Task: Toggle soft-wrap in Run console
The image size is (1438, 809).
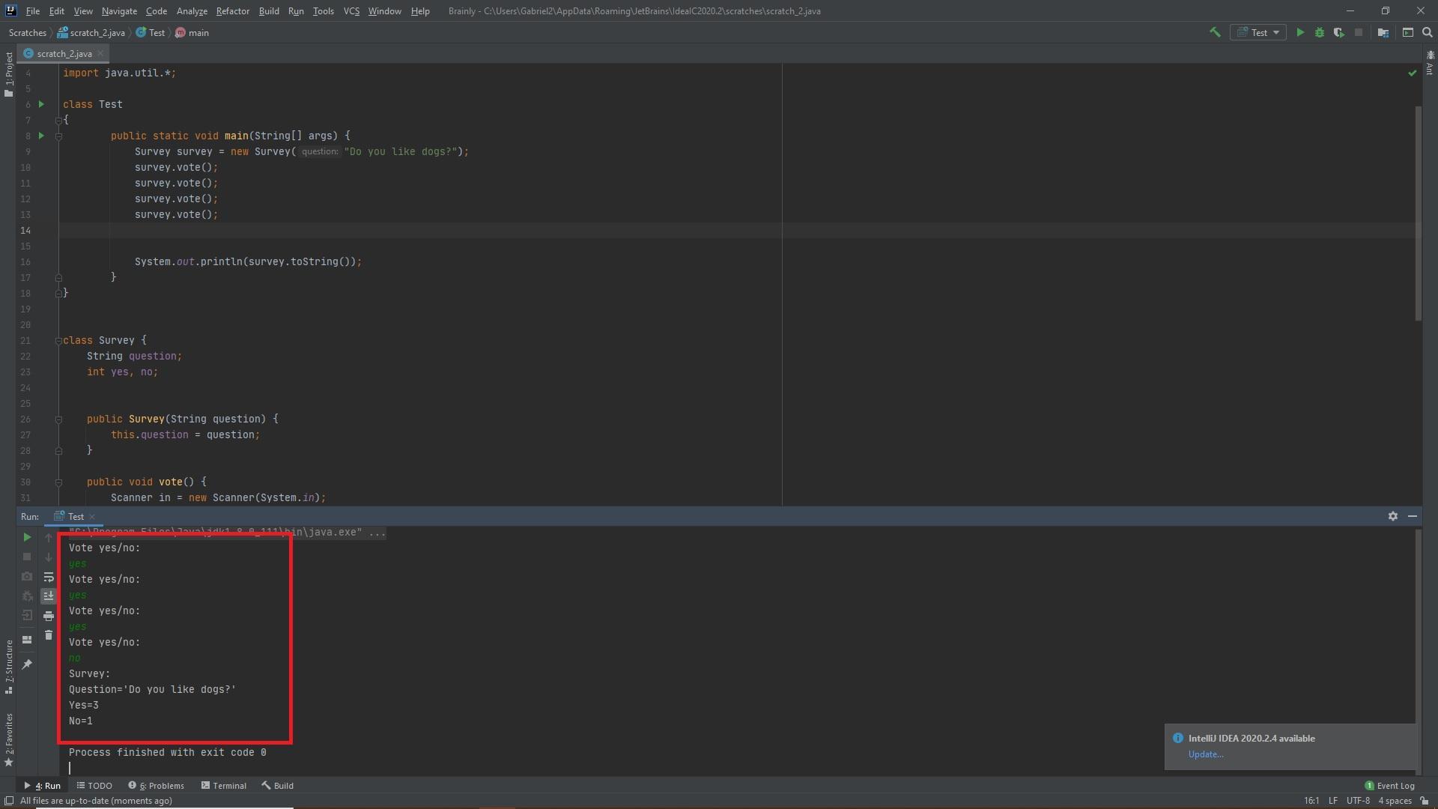Action: (x=49, y=577)
